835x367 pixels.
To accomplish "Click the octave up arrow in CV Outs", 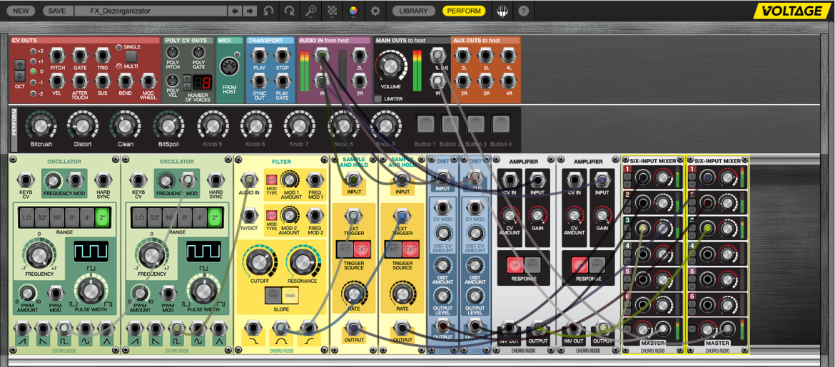I will click(x=20, y=65).
